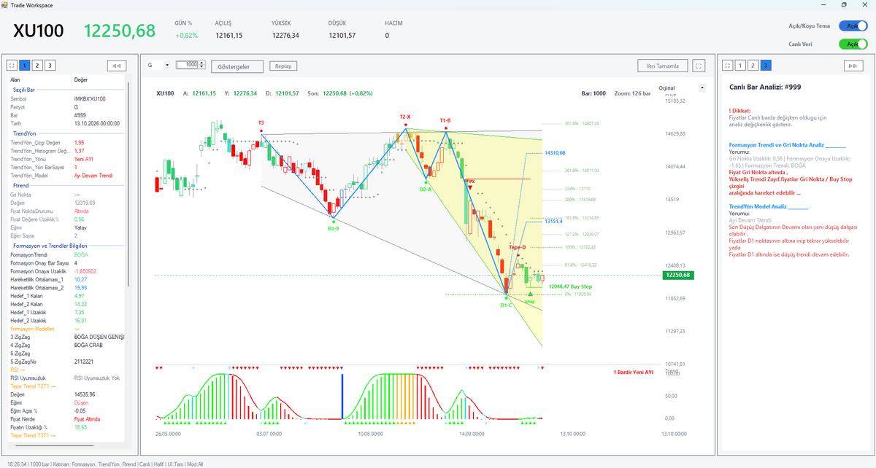Switch to tab 2 in right panel
Viewport: 876px width, 468px height.
[753, 65]
